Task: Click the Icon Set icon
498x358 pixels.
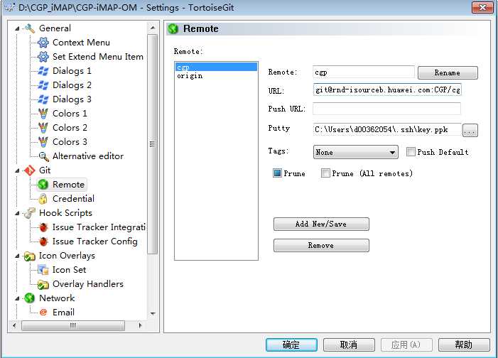Action: click(43, 270)
